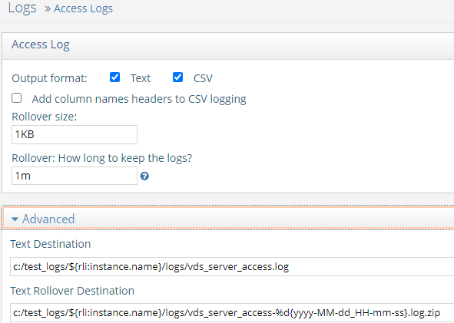Image resolution: width=454 pixels, height=323 pixels.
Task: Click the CSV checkbox label
Action: point(203,78)
